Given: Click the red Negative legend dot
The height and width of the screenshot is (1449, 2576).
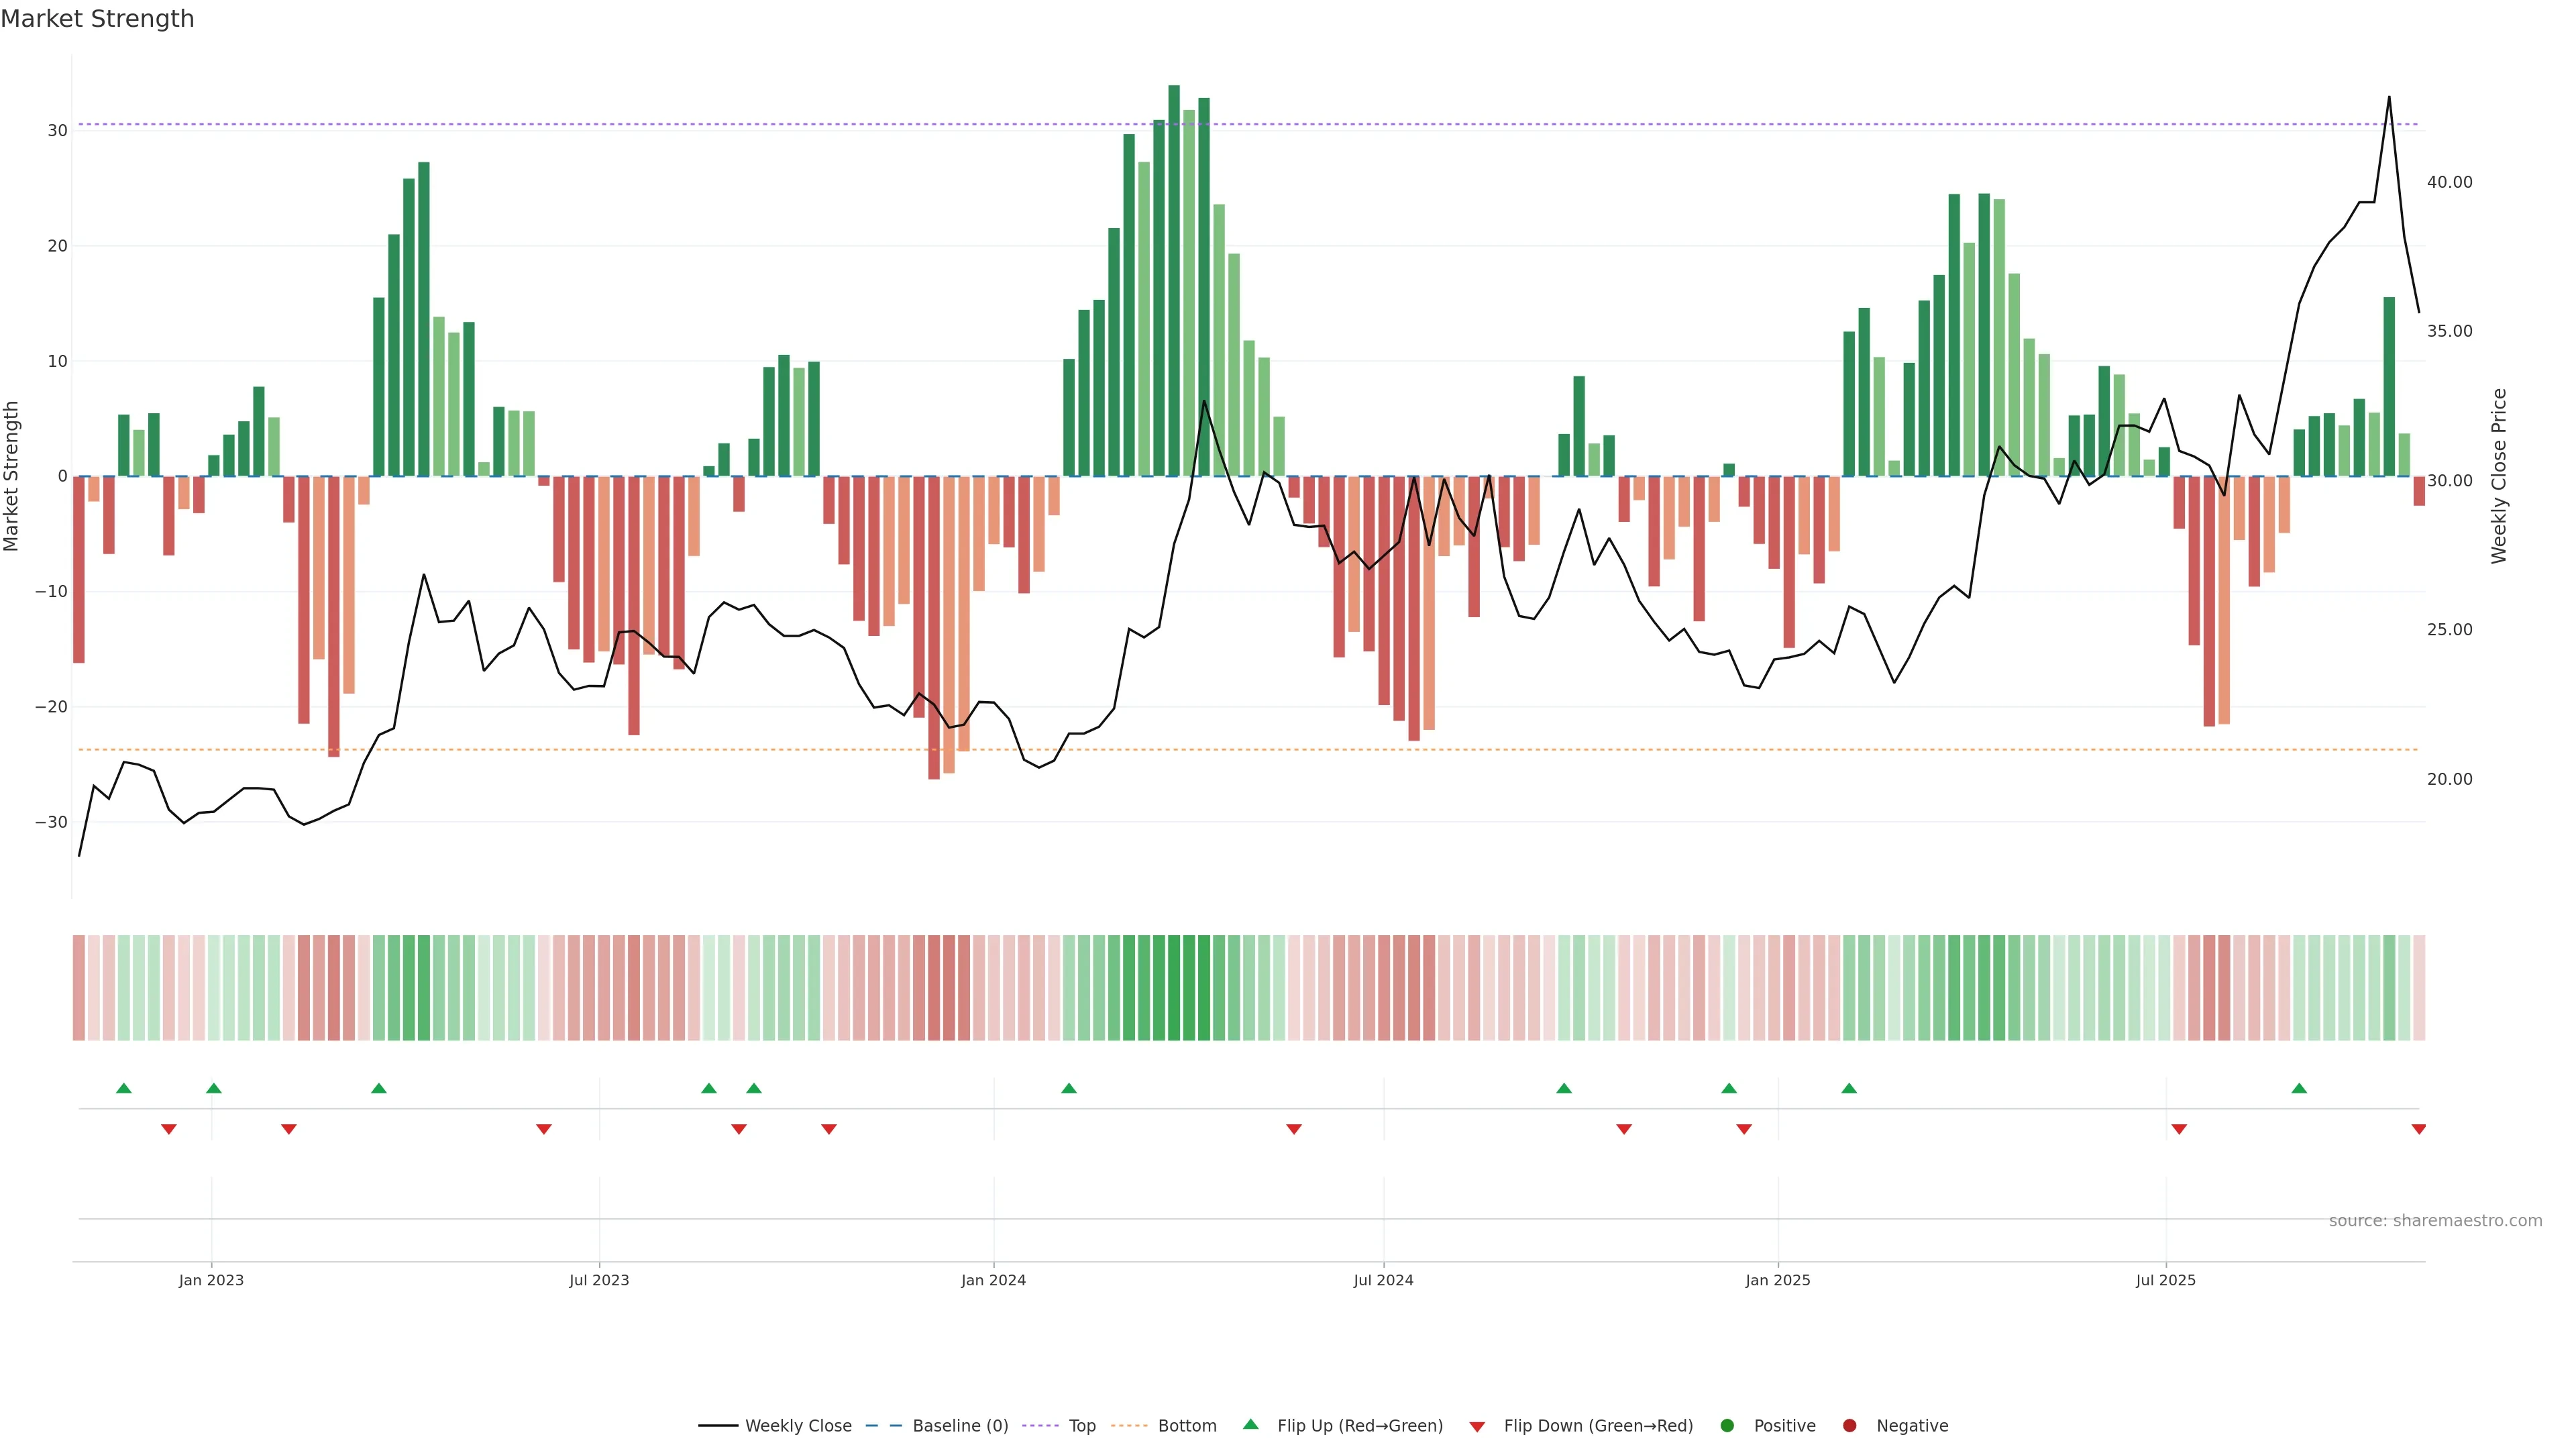Looking at the screenshot, I should point(1849,1425).
